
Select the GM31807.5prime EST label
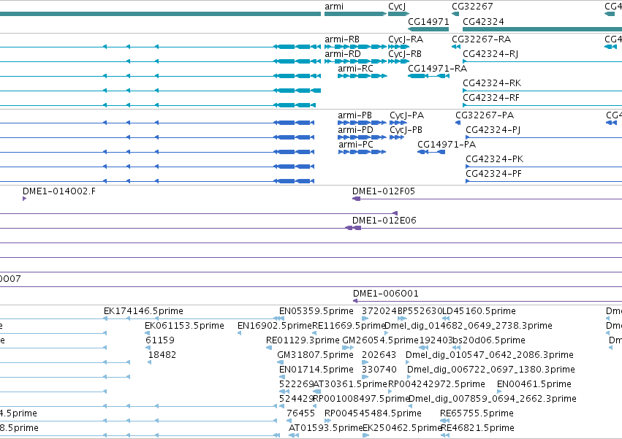[315, 355]
